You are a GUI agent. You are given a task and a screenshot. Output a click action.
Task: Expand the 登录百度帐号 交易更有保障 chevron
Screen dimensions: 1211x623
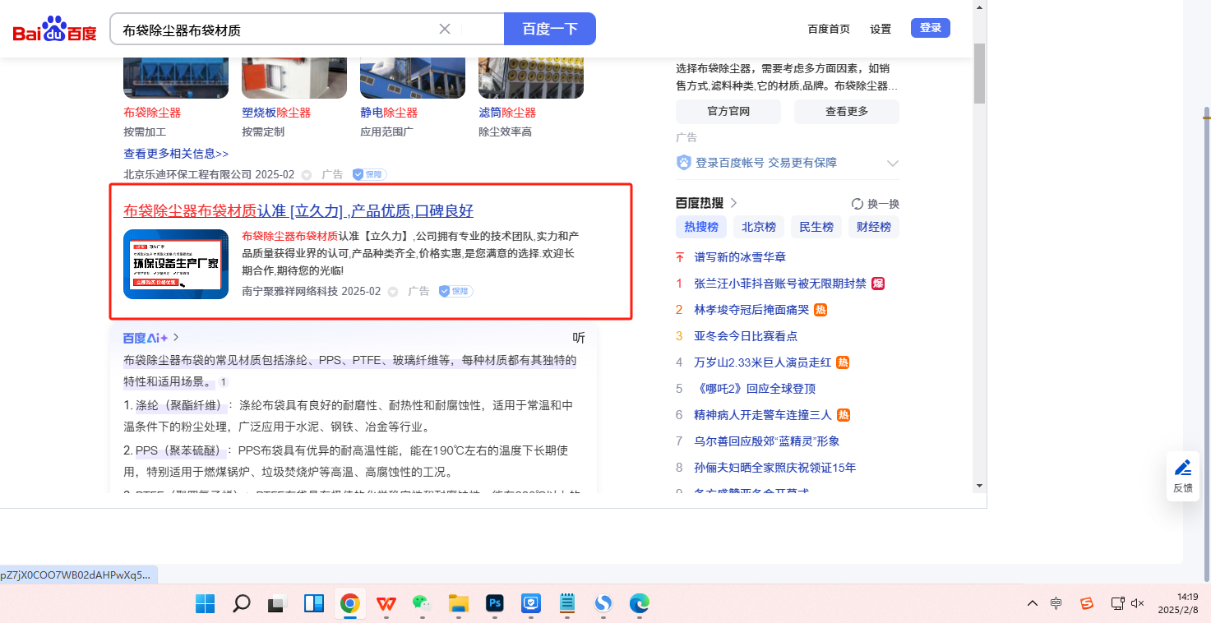(x=892, y=164)
